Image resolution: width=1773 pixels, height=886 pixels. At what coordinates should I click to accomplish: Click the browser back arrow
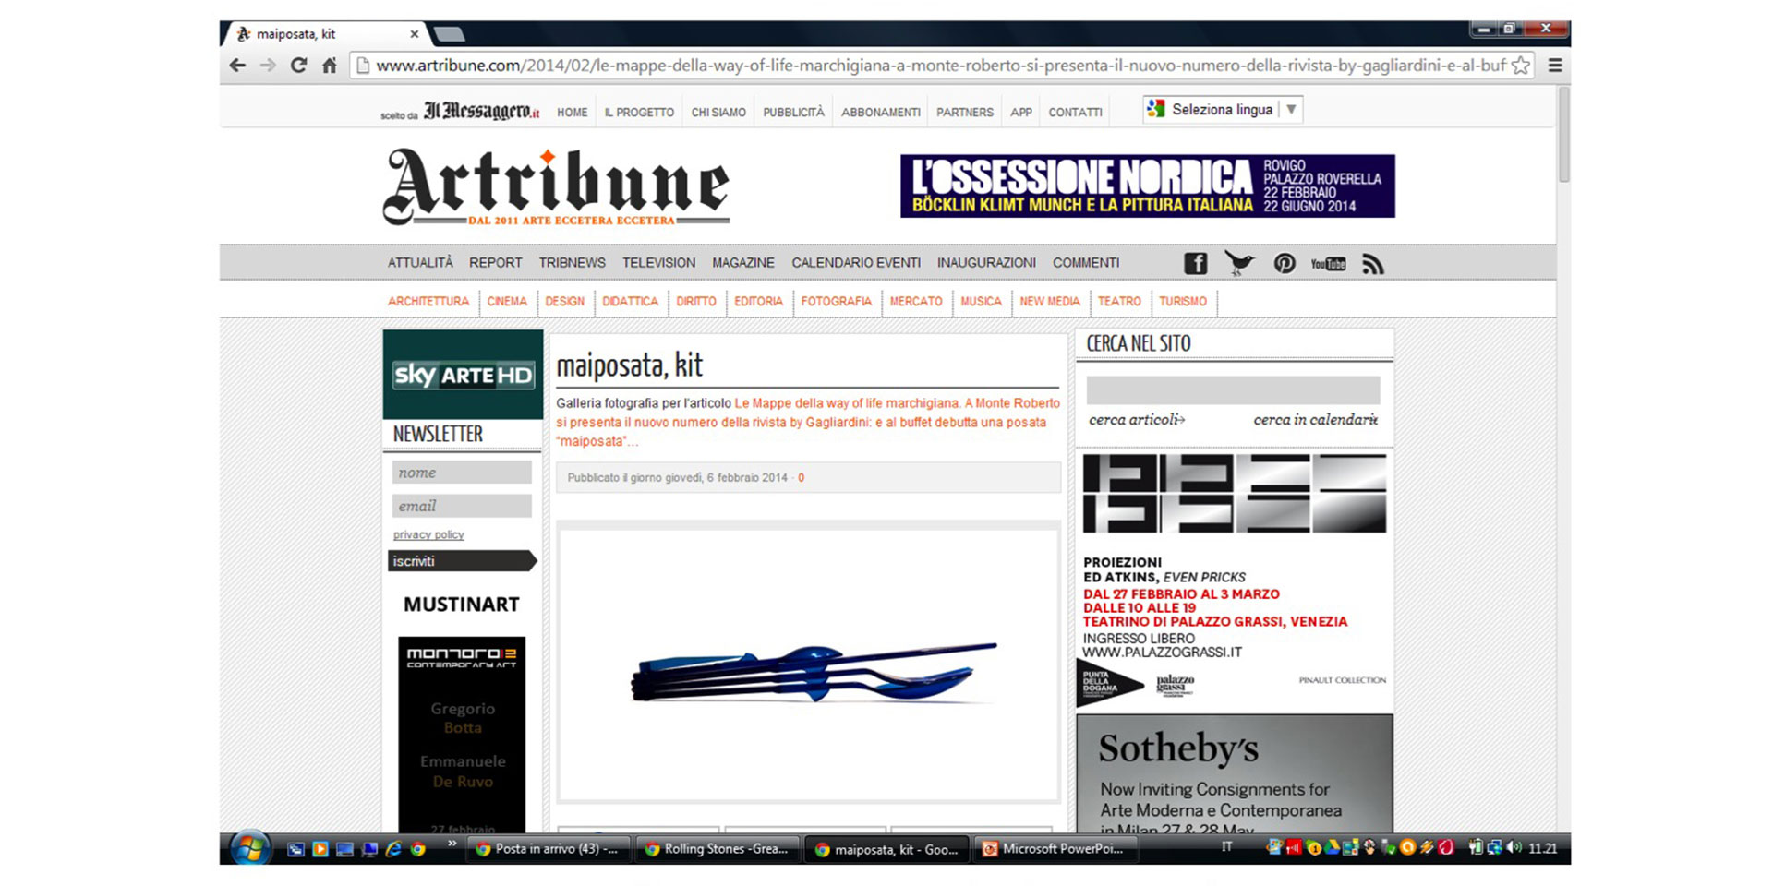(x=237, y=66)
